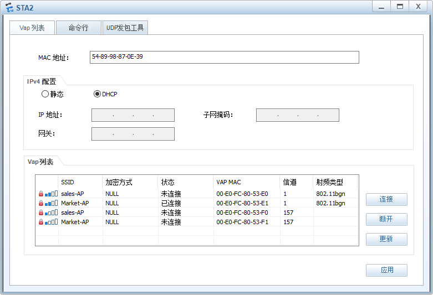Image resolution: width=433 pixels, height=295 pixels.
Task: Click 802.11bgn in the Market-AP row
Action: [x=330, y=203]
